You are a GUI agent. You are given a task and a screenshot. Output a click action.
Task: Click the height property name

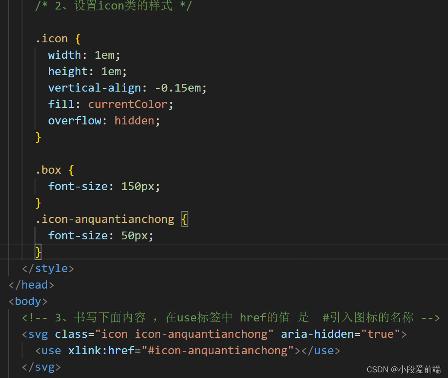pos(68,71)
